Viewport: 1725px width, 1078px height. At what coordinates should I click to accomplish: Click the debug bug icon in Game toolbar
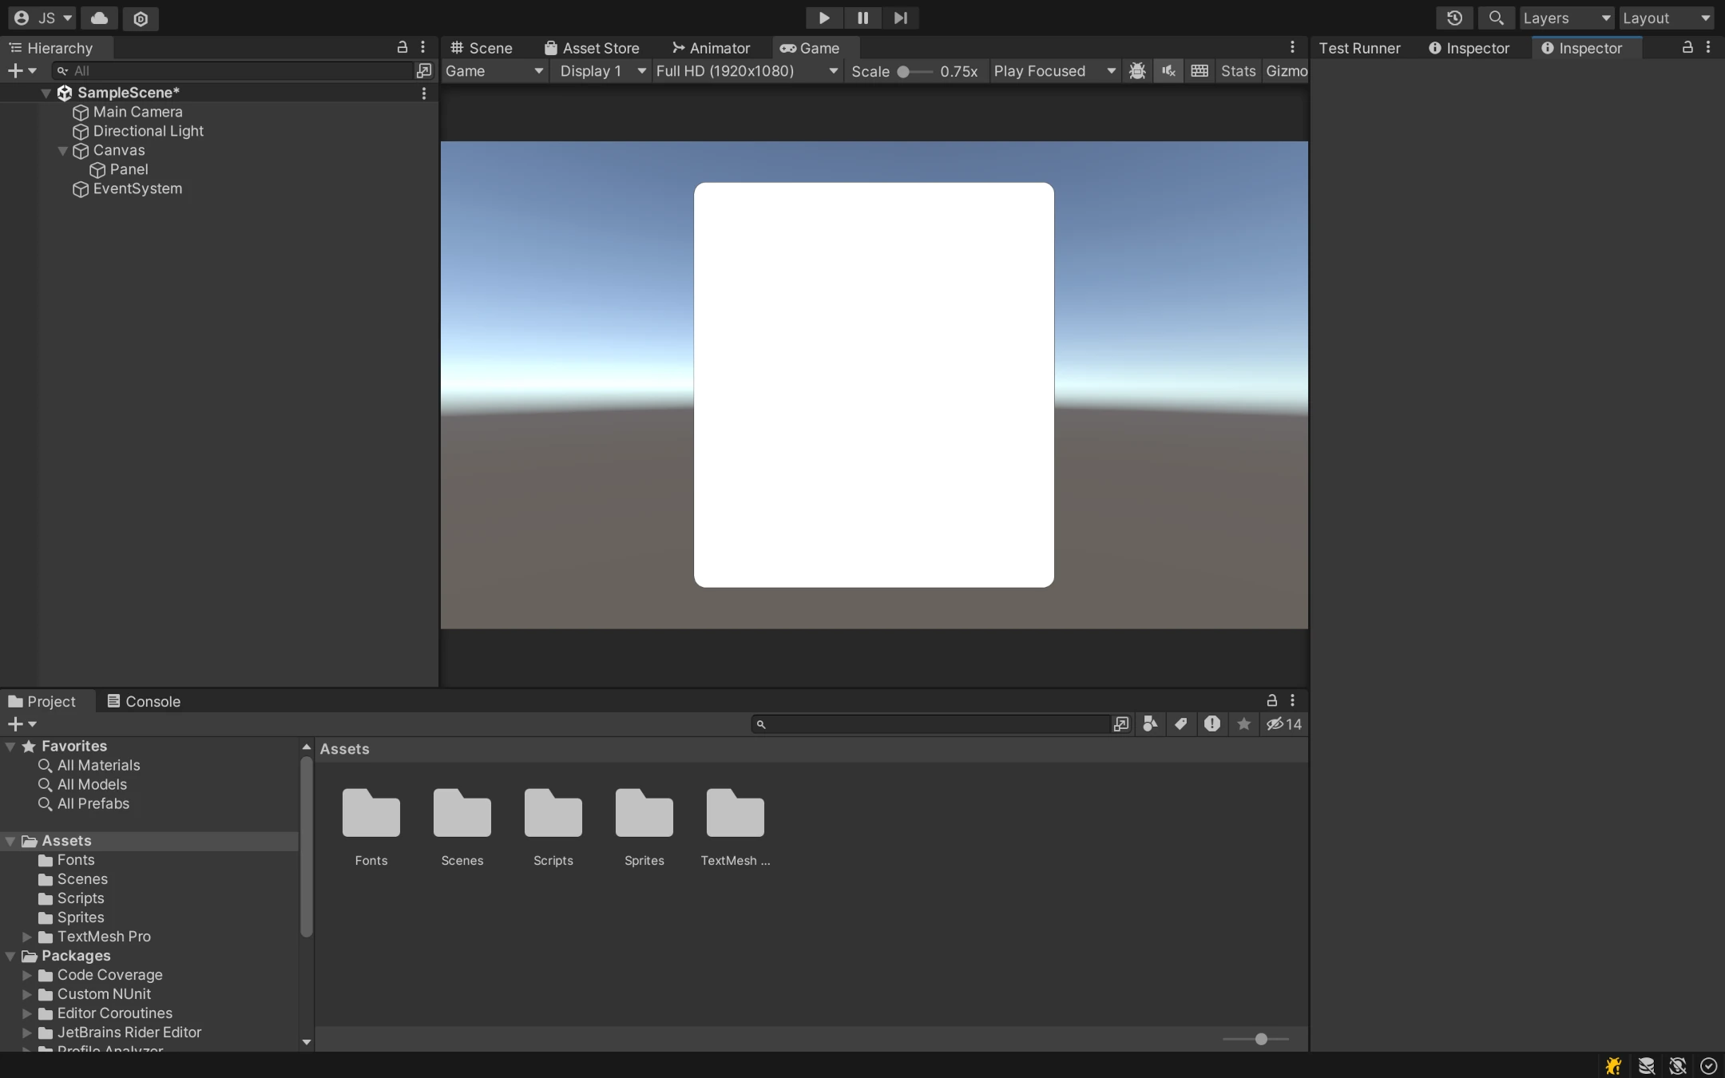(1137, 71)
